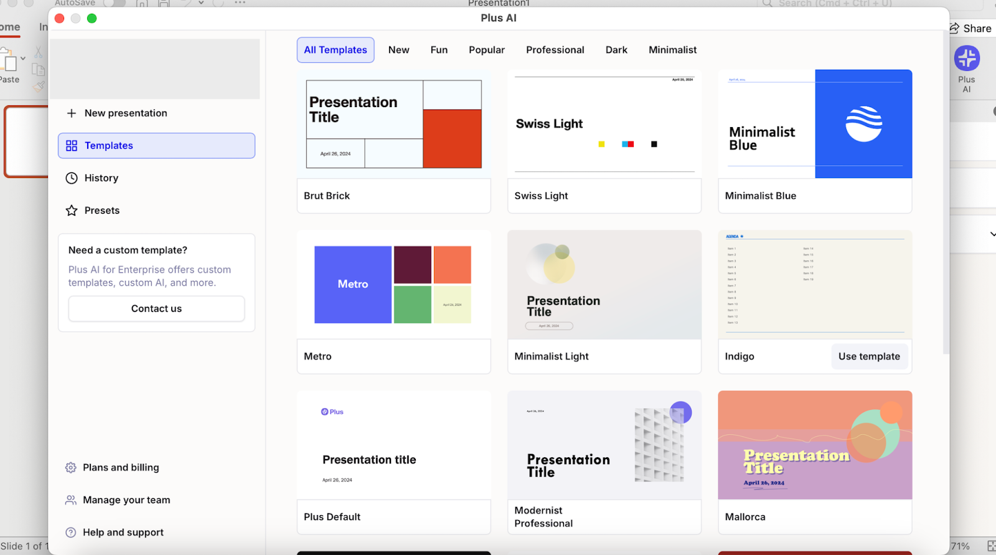This screenshot has height=555, width=996.
Task: Click the Plus Default label text
Action: click(x=332, y=517)
